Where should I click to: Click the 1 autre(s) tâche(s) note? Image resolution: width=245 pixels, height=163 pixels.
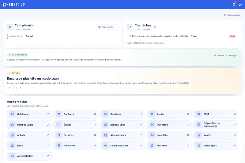click(x=146, y=43)
